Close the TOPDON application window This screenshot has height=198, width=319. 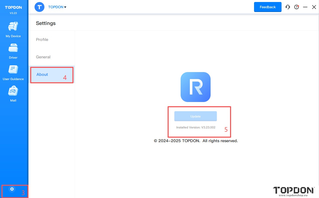click(x=314, y=7)
